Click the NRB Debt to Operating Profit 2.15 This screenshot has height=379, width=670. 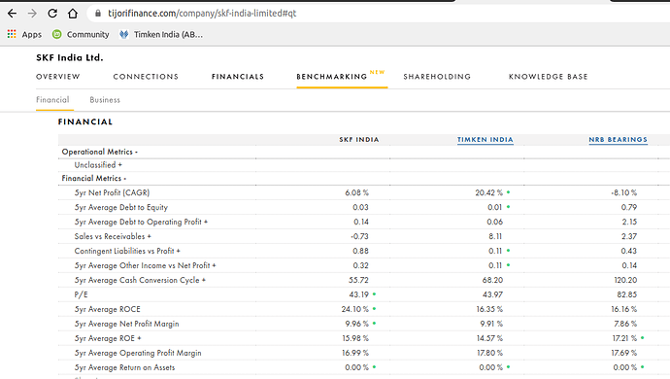(629, 222)
